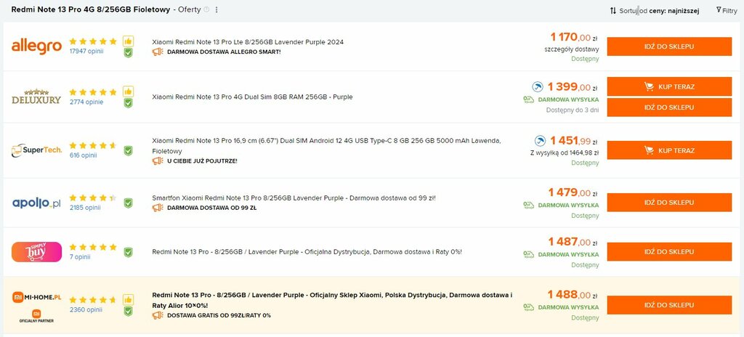Open the SuperTech shop logo

point(36,150)
